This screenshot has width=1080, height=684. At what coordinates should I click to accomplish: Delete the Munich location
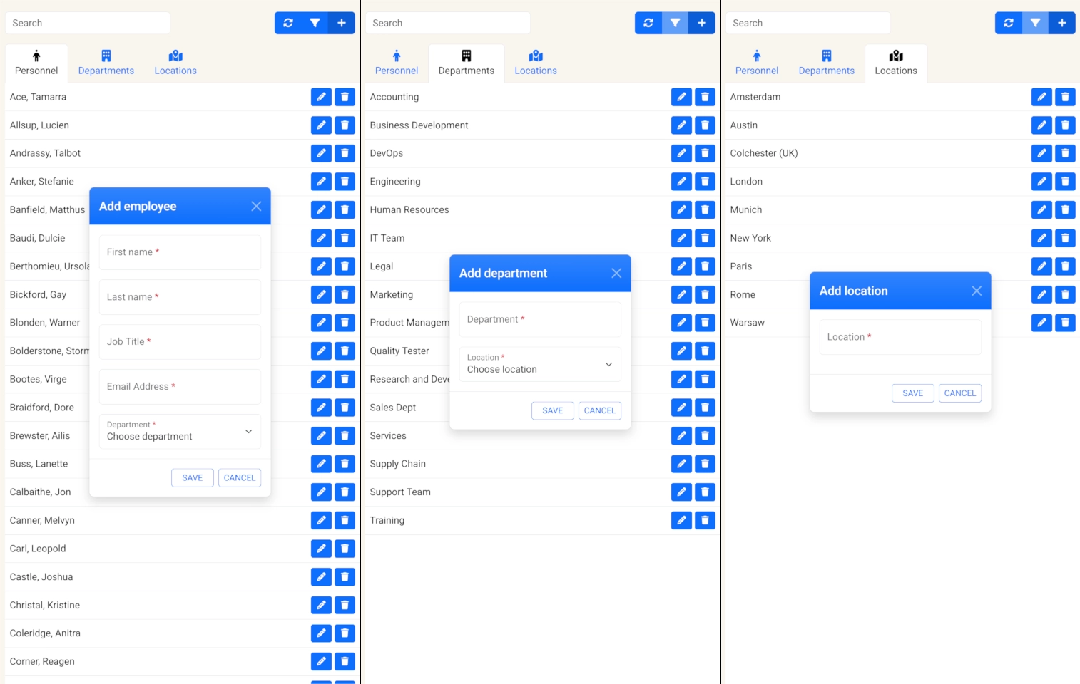click(1065, 209)
